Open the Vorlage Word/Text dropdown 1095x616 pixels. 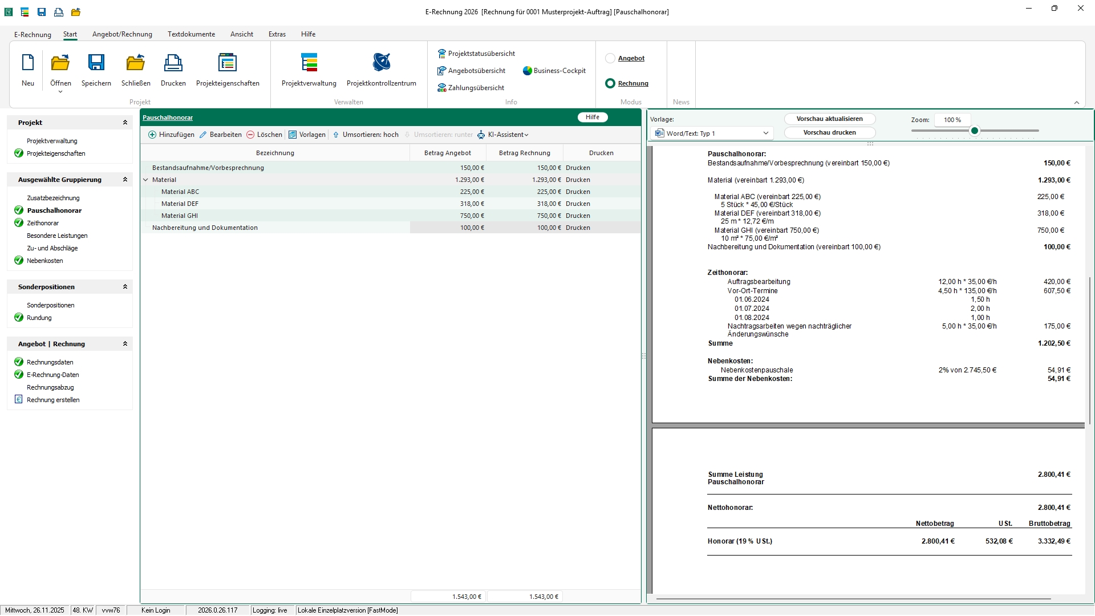[711, 133]
